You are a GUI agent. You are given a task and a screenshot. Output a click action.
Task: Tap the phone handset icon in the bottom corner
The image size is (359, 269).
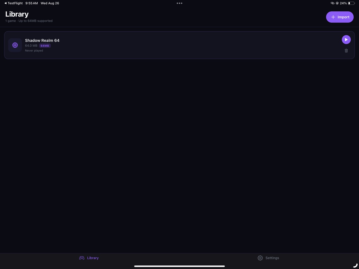pyautogui.click(x=355, y=265)
